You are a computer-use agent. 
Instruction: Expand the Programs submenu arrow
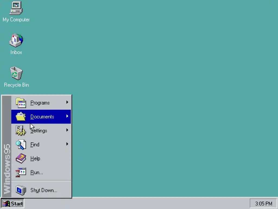pos(67,102)
